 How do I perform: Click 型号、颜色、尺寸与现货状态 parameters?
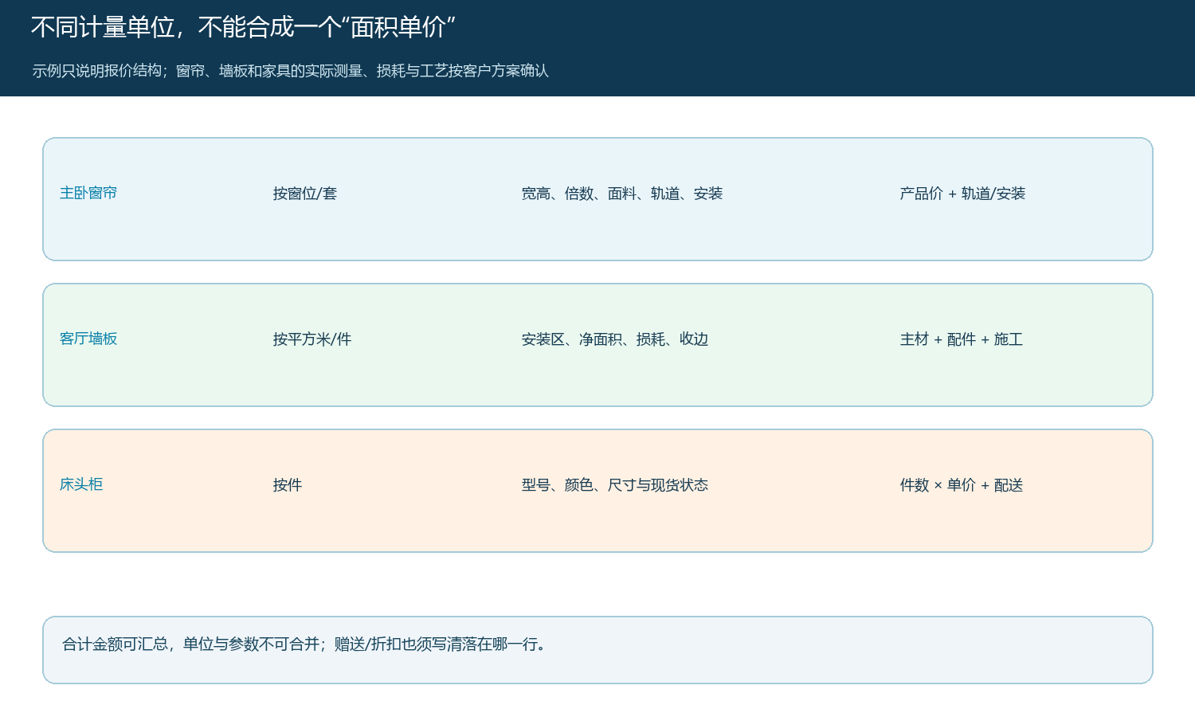click(615, 485)
